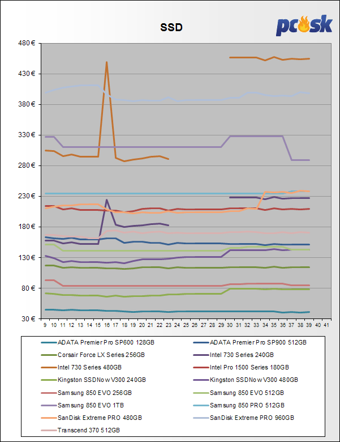Viewport: 340px width, 442px height.
Task: Click week 39 on the x-axis
Action: pyautogui.click(x=309, y=325)
